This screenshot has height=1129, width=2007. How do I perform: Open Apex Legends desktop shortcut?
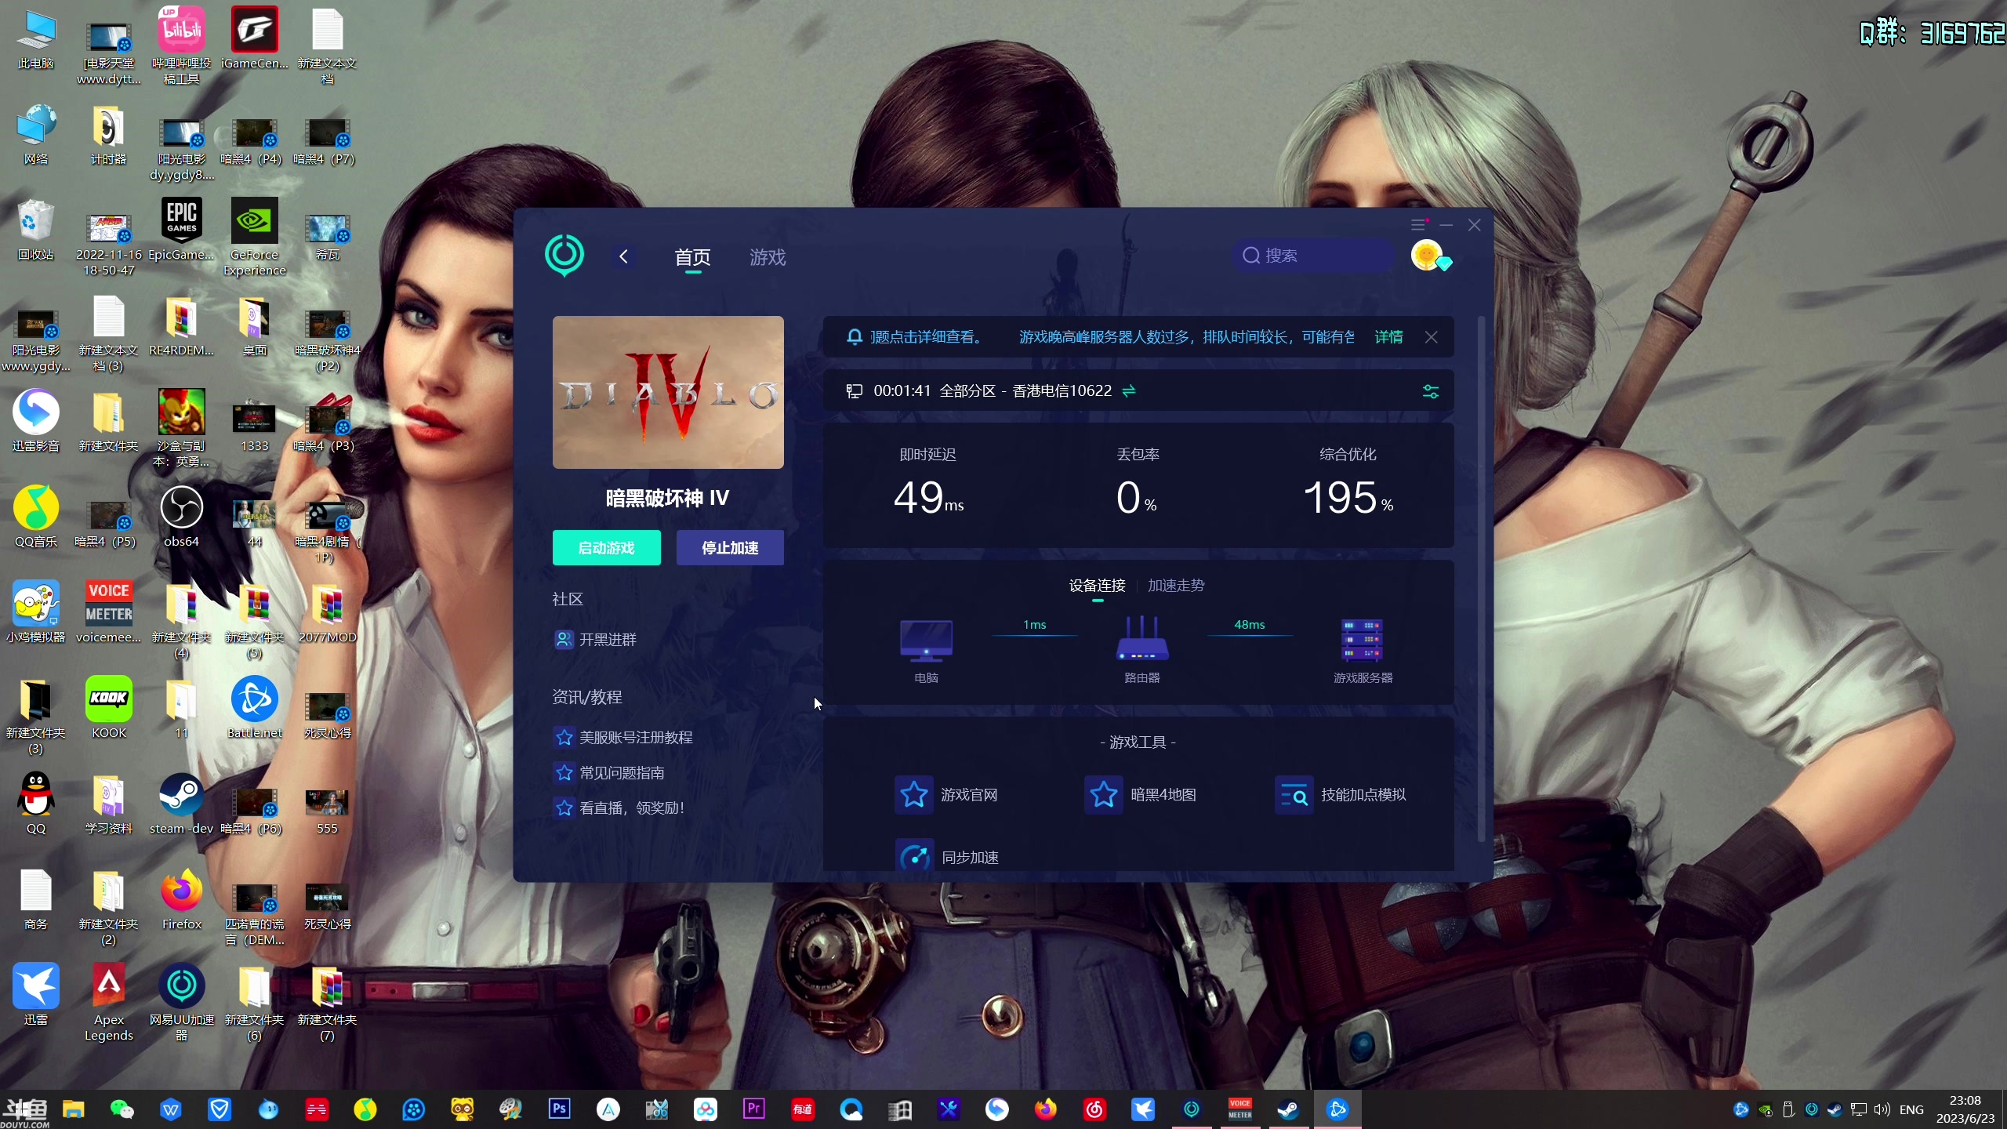[109, 1003]
